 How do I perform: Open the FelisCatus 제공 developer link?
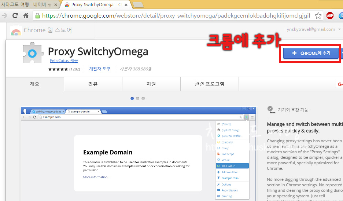pyautogui.click(x=64, y=61)
